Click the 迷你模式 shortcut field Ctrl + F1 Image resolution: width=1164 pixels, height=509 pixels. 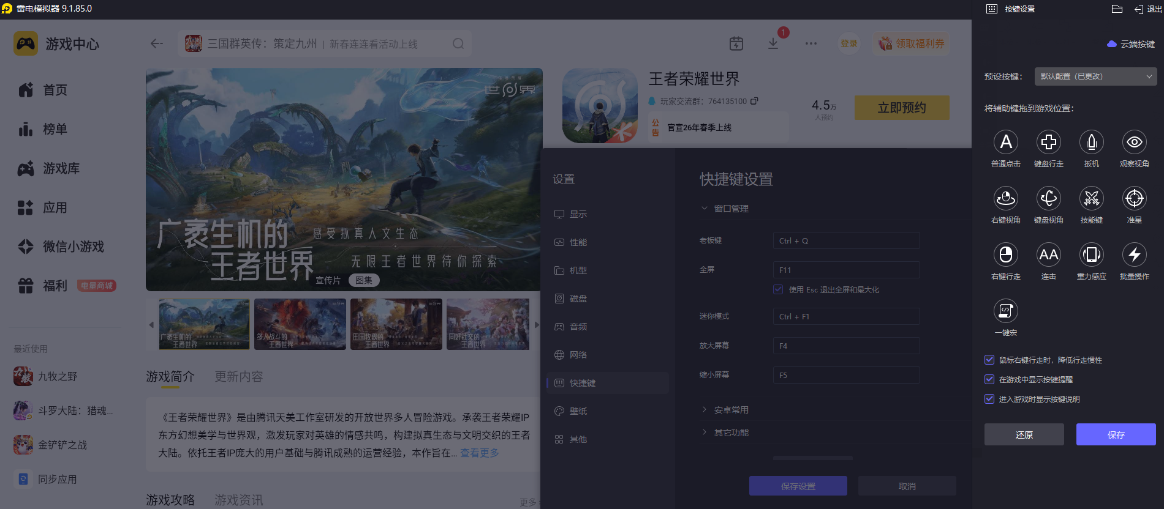coord(846,316)
